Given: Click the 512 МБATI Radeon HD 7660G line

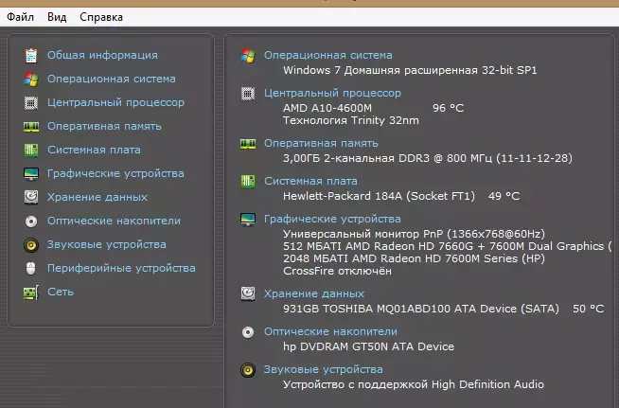Looking at the screenshot, I should coord(448,246).
